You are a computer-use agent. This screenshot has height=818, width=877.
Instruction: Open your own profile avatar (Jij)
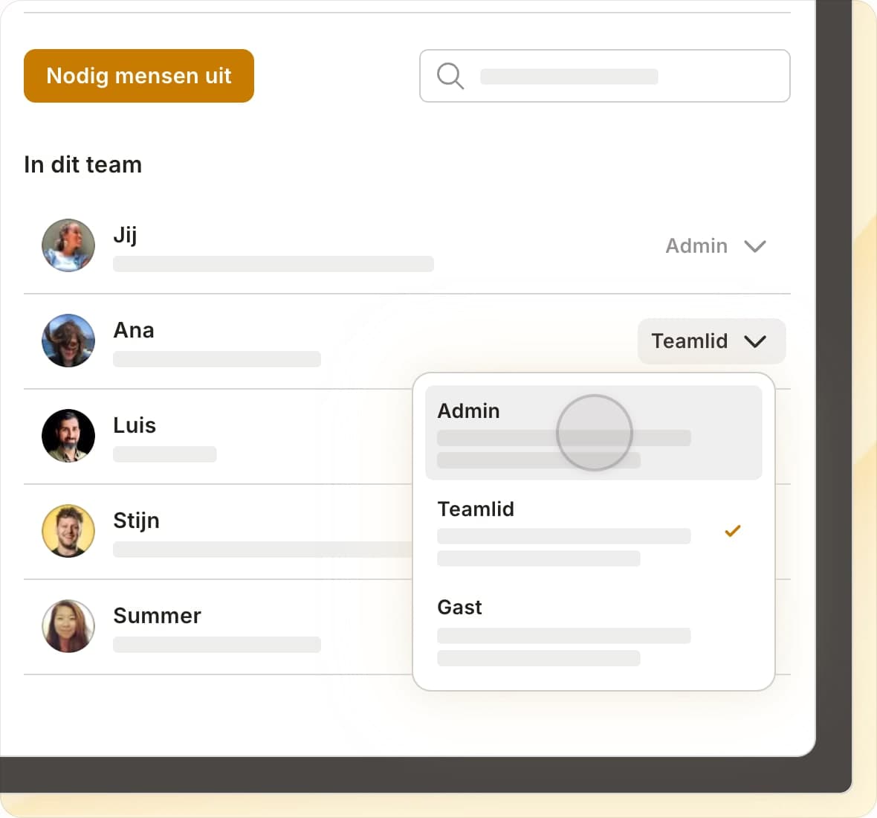pyautogui.click(x=68, y=245)
